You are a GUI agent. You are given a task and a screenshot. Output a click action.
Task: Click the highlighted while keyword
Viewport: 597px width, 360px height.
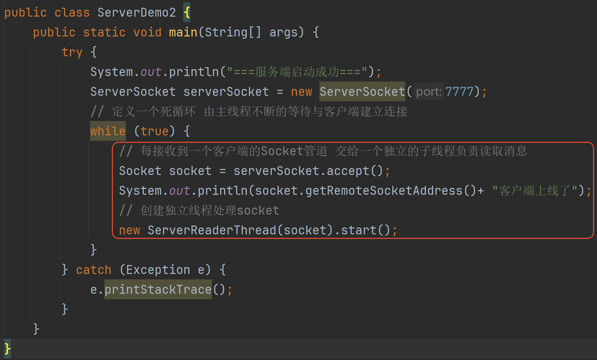[x=108, y=131]
